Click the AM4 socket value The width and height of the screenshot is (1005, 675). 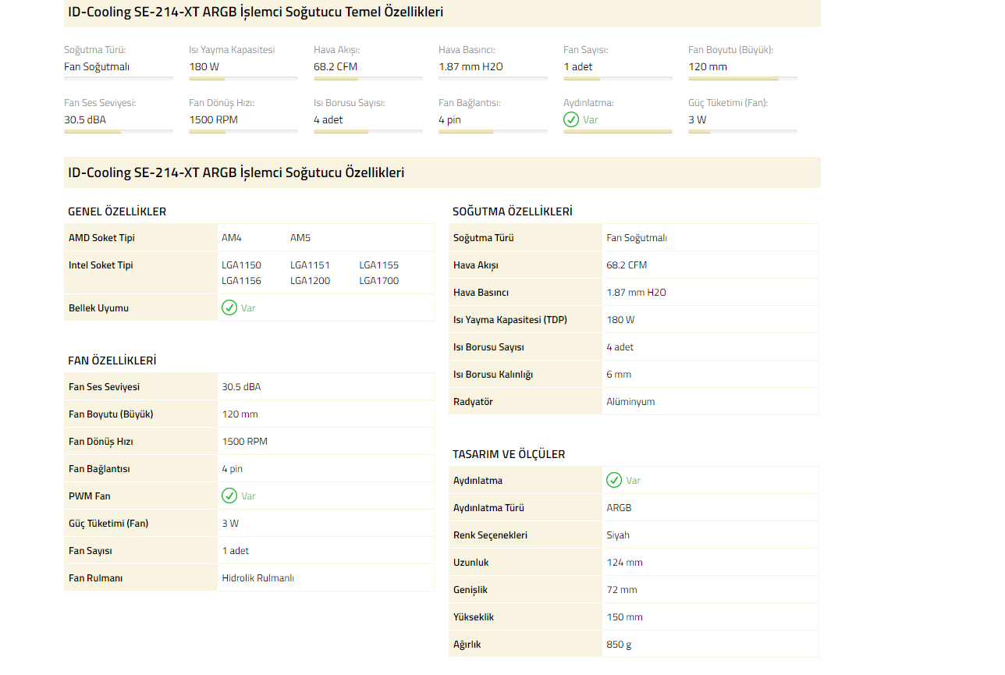coord(232,237)
